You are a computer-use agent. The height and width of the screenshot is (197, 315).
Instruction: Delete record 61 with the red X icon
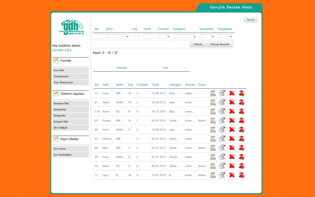click(232, 102)
